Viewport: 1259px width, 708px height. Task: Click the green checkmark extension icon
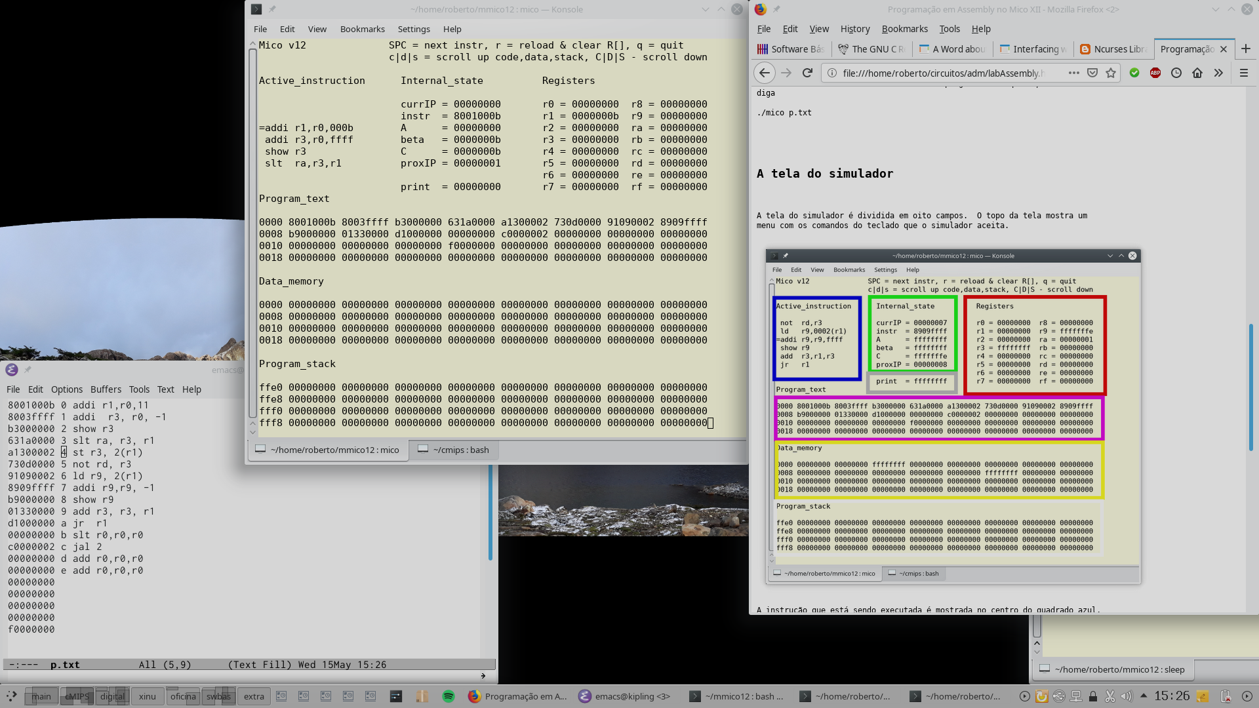1134,73
